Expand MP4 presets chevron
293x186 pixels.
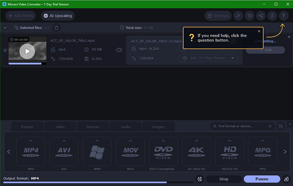tap(31, 141)
